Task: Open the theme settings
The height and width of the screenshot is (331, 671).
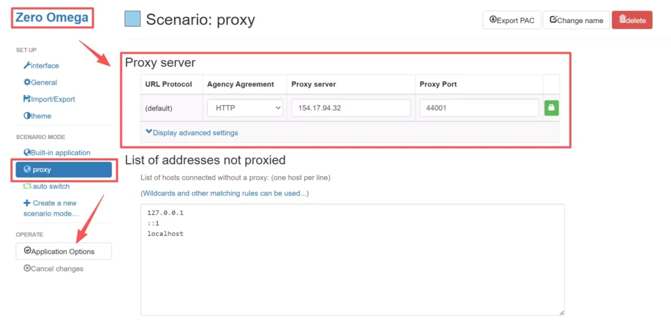Action: click(37, 116)
